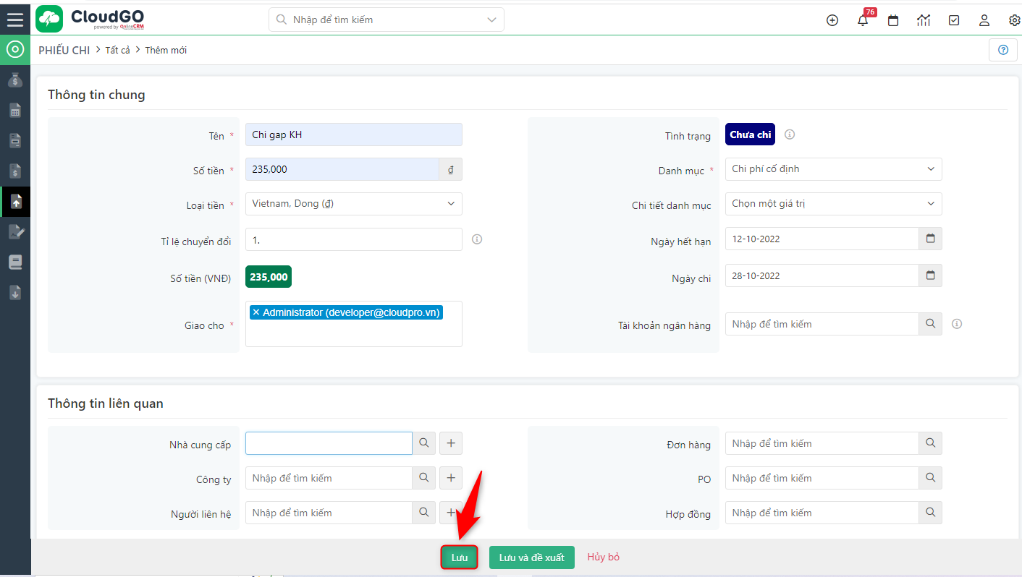The width and height of the screenshot is (1022, 577).
Task: Click the highlighted upload-document icon in sidebar
Action: click(x=15, y=201)
